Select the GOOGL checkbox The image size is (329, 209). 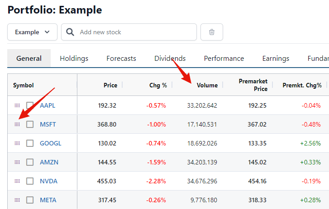30,143
